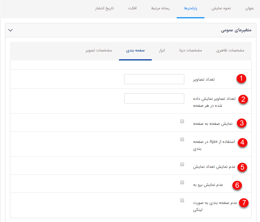The image size is (260, 222).
Task: Select the پارامترها tab
Action: click(x=190, y=9)
